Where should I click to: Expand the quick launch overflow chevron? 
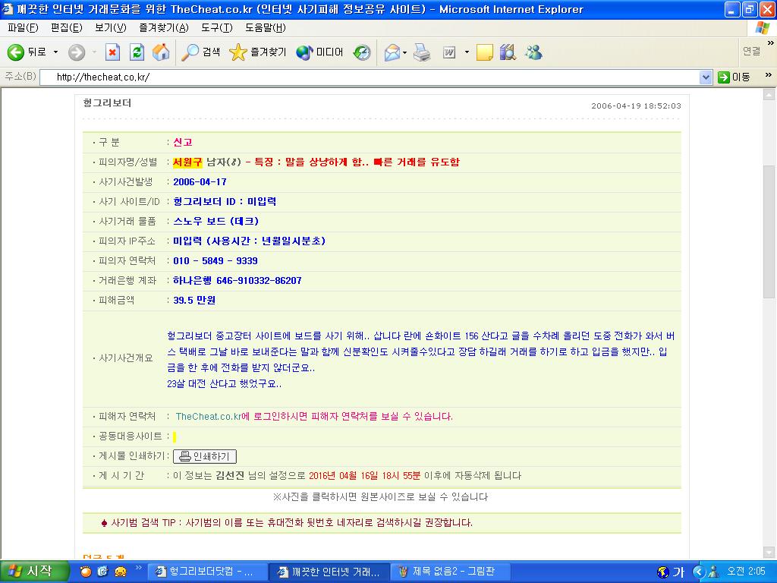pyautogui.click(x=138, y=568)
